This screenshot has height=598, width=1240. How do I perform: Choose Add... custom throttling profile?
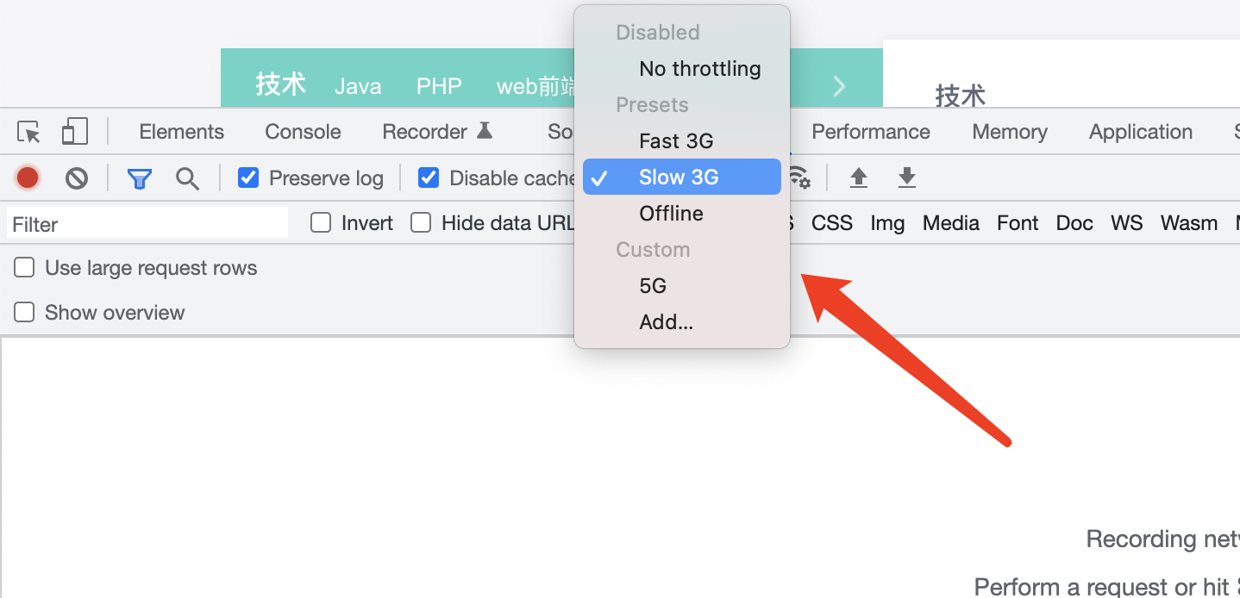click(666, 322)
